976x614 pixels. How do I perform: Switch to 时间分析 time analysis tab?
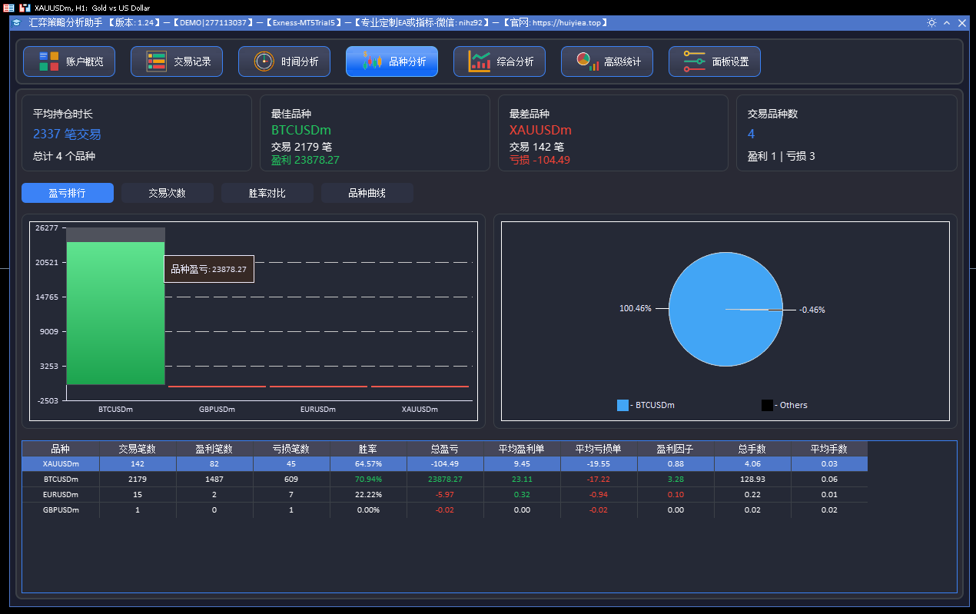[x=284, y=61]
